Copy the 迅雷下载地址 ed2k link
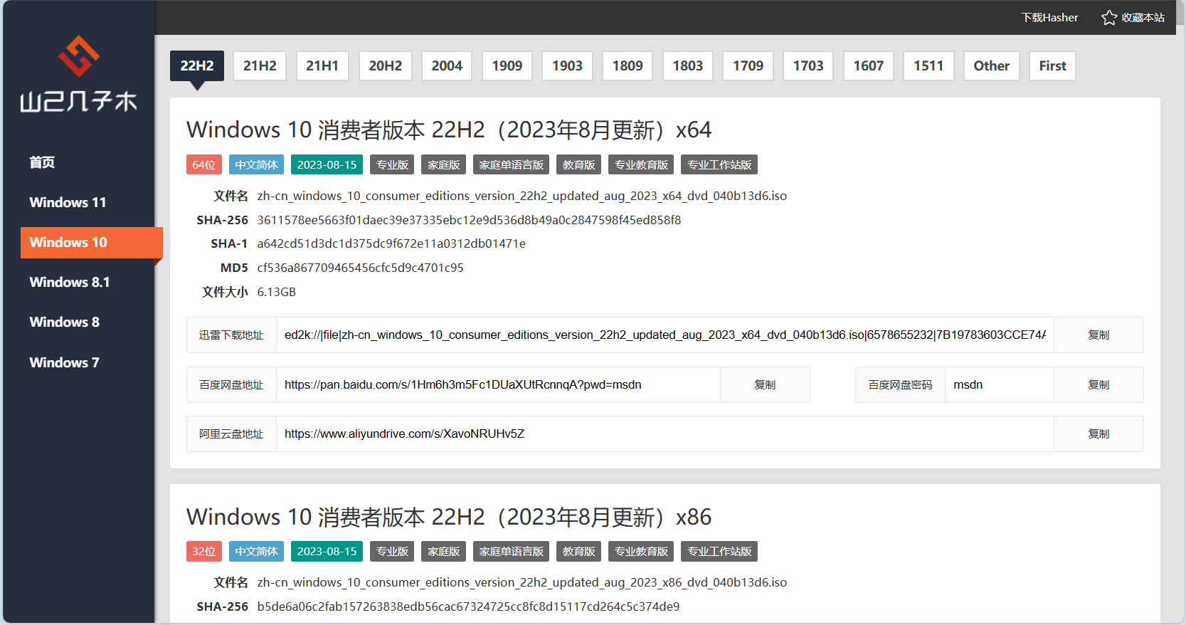This screenshot has height=625, width=1186. [1098, 335]
